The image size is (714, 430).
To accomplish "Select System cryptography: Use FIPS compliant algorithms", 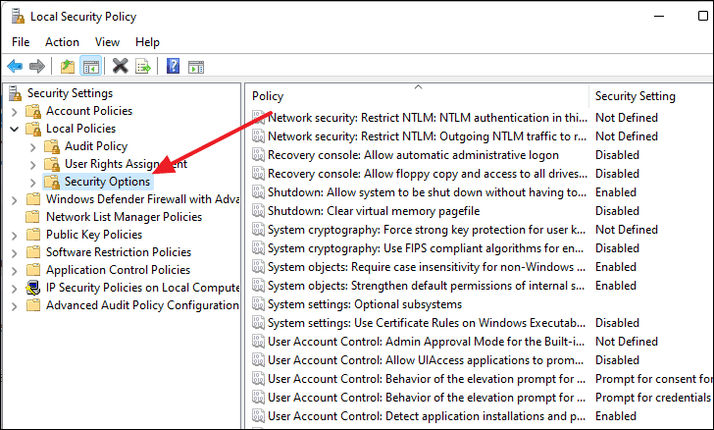I will click(426, 248).
